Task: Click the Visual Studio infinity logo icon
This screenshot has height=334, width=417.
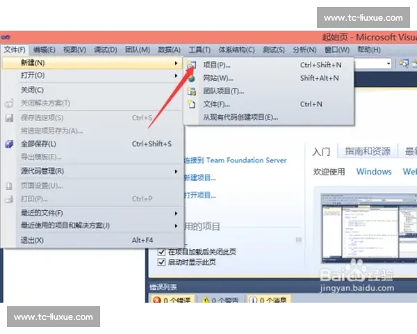Action: pyautogui.click(x=6, y=38)
